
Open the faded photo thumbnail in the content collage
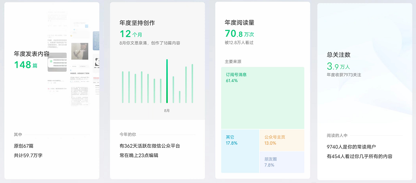(x=80, y=51)
